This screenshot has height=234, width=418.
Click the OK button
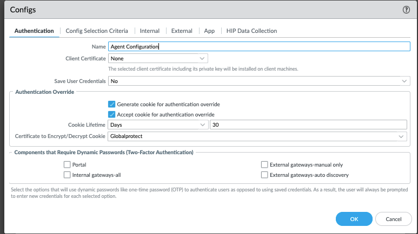point(354,219)
